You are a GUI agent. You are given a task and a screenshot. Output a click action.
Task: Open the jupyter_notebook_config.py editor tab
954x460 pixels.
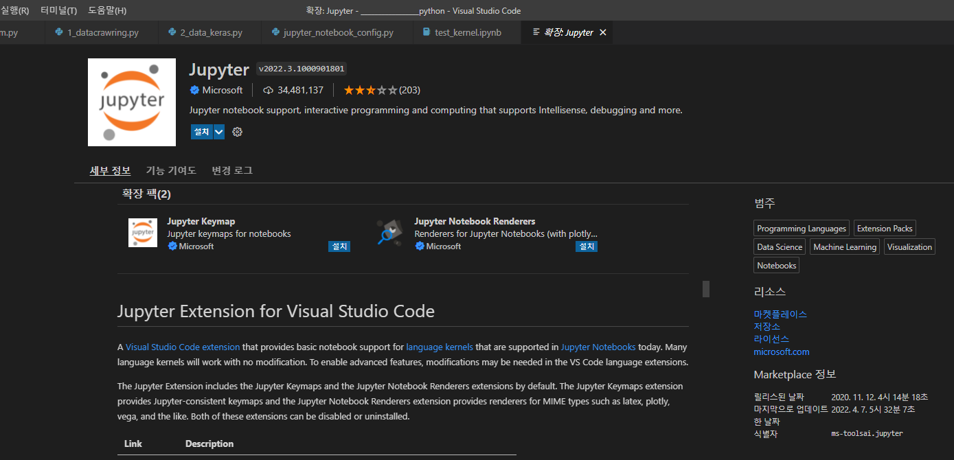coord(338,32)
